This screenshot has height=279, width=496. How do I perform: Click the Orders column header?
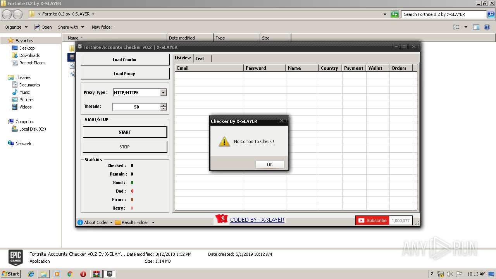coord(401,68)
